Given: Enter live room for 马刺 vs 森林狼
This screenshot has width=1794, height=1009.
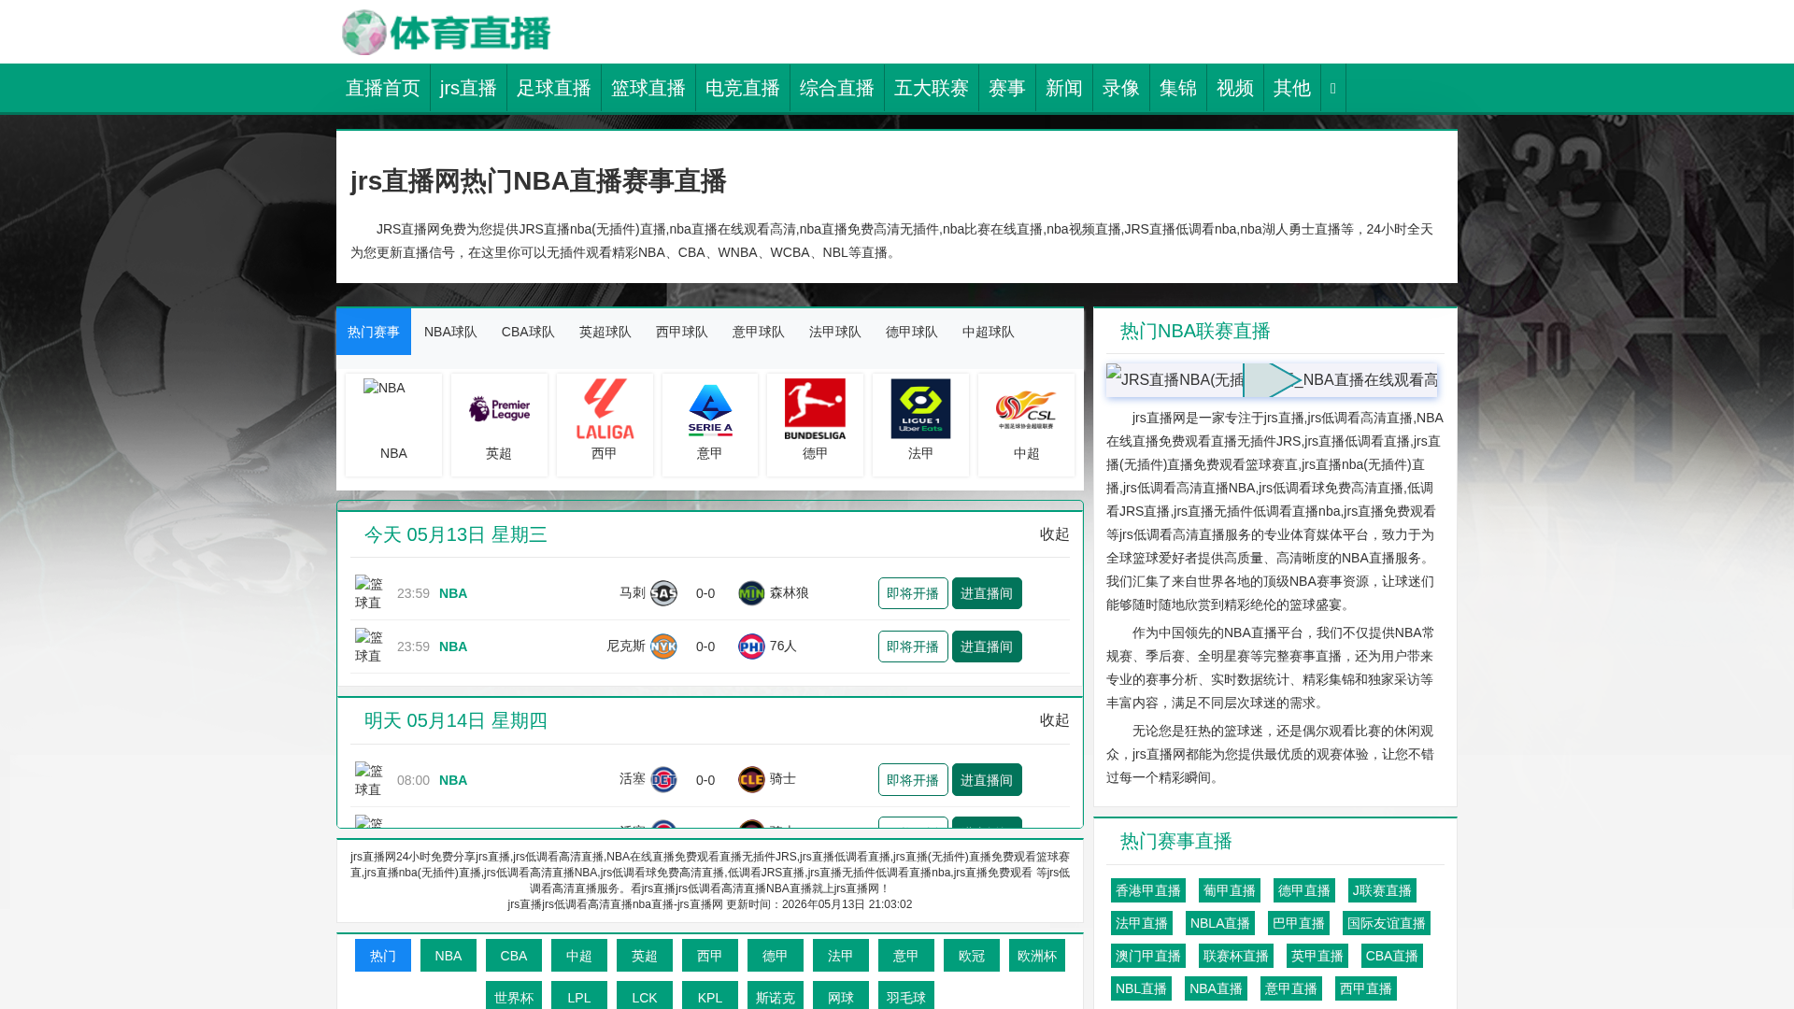Looking at the screenshot, I should pyautogui.click(x=987, y=593).
